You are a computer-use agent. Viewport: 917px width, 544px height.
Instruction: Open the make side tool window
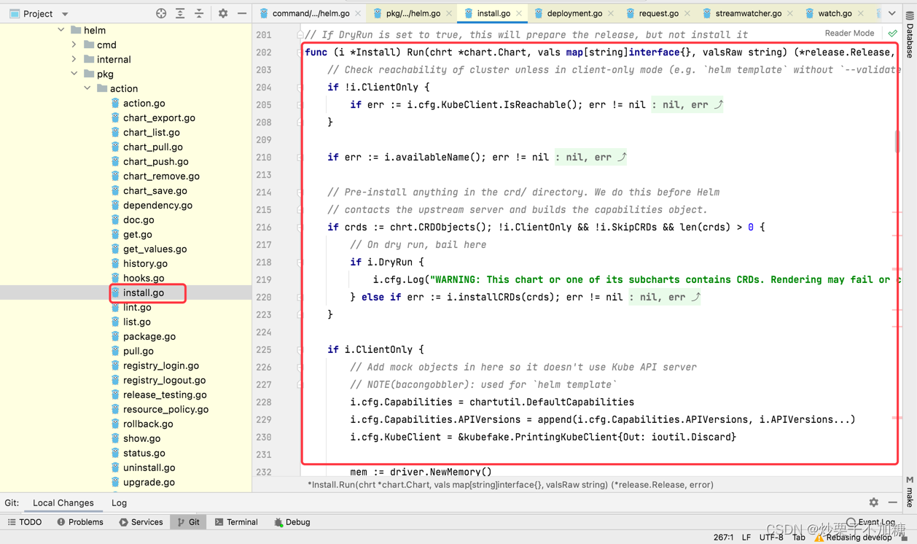(x=910, y=492)
